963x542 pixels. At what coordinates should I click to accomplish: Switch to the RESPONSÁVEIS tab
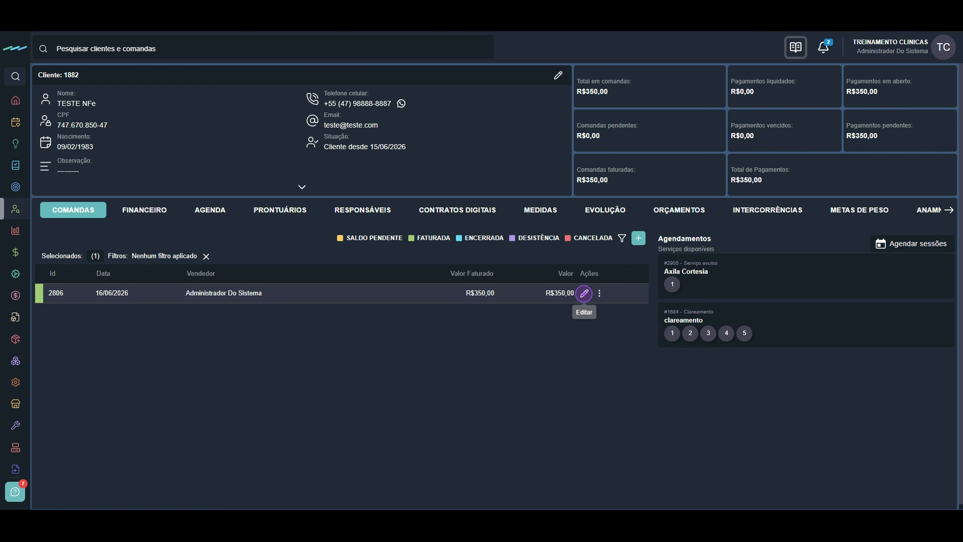coord(363,210)
